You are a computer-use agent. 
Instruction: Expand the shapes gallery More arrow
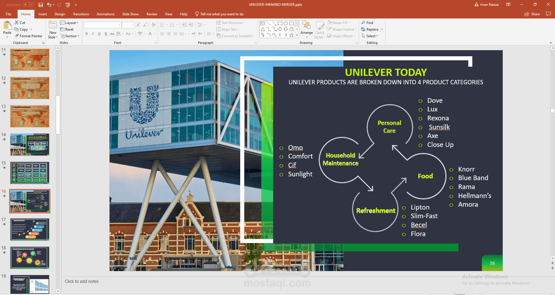click(297, 35)
